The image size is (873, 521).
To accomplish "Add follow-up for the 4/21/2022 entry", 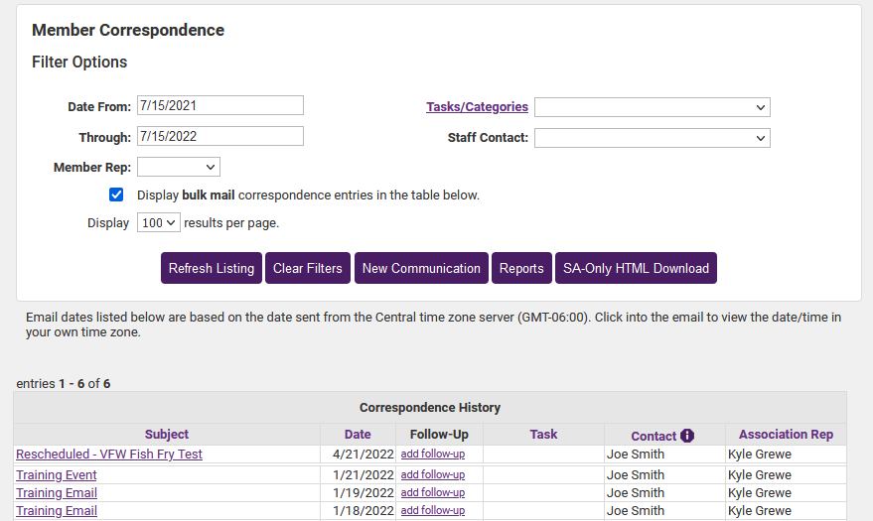I will 432,454.
